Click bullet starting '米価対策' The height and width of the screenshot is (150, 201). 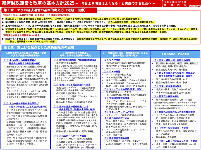[77, 124]
